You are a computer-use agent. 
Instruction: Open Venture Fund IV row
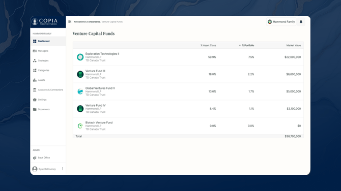(188, 109)
